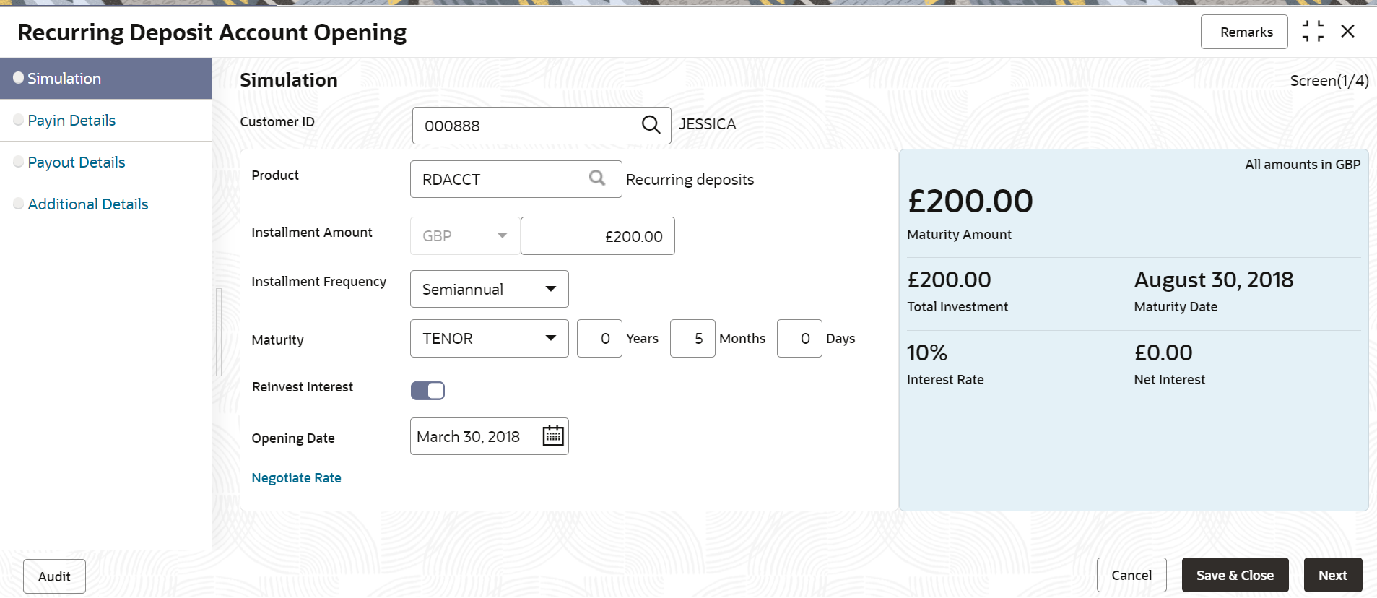Expand the Installment Frequency dropdown
The height and width of the screenshot is (598, 1377).
point(489,289)
